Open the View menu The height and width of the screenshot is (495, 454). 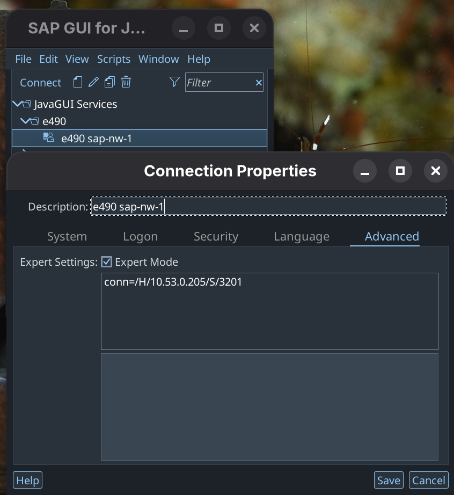[x=77, y=59]
